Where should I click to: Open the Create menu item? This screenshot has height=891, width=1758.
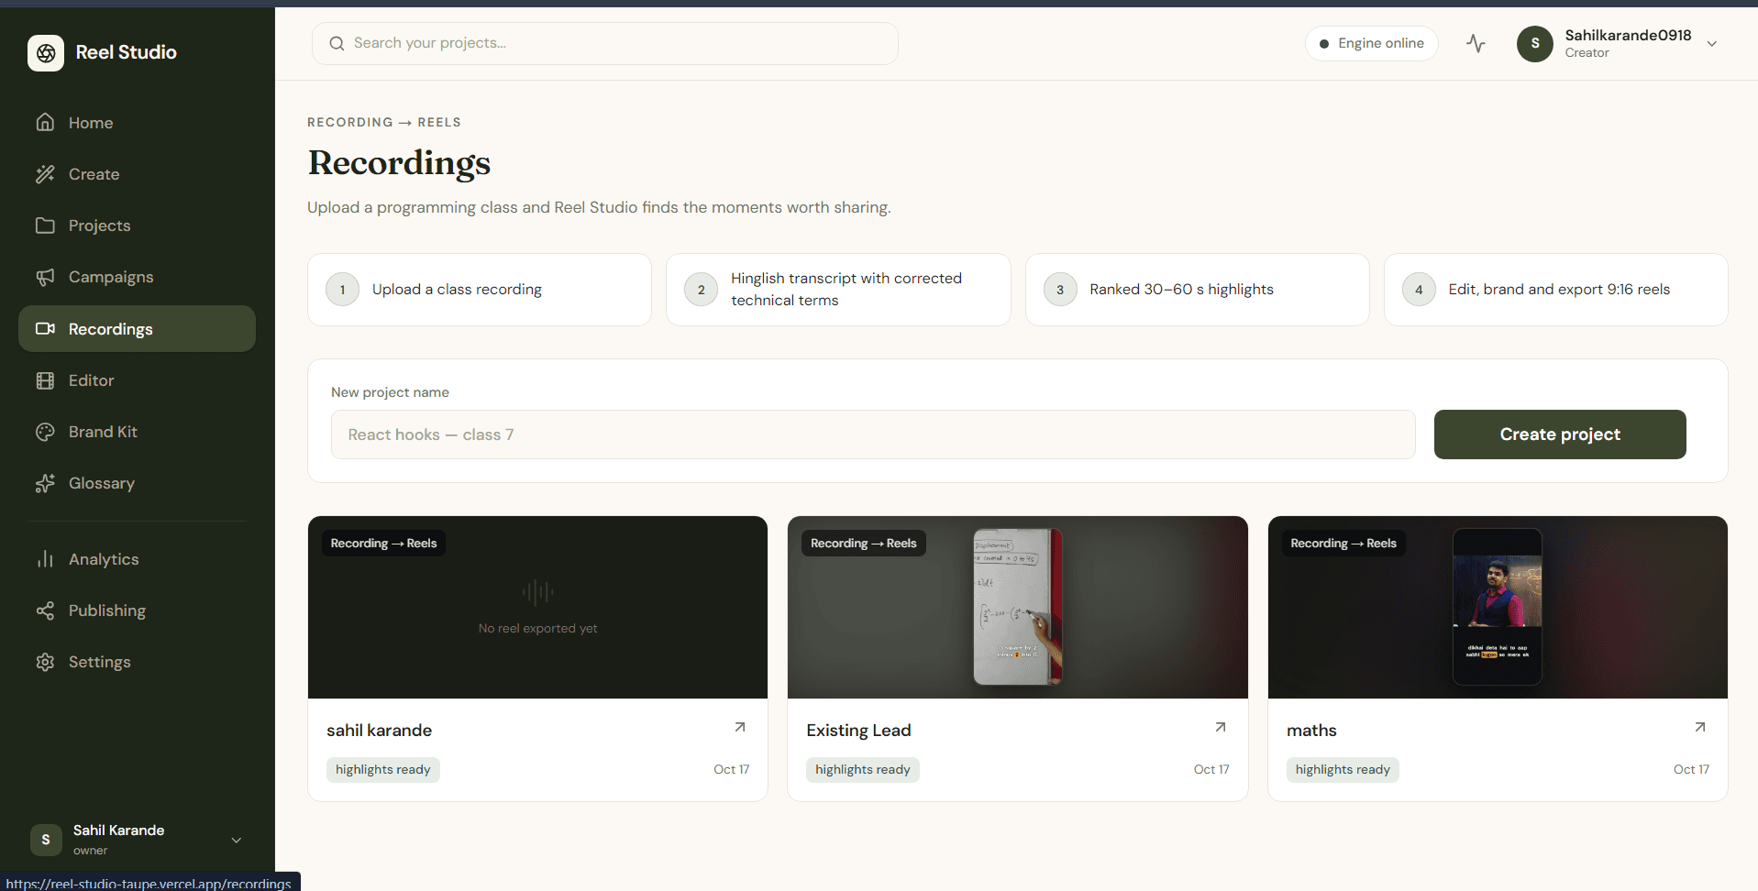(137, 174)
